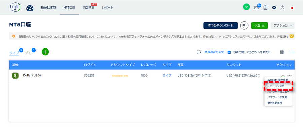Click the 残高 column header
The height and width of the screenshot is (130, 303).
pos(180,65)
